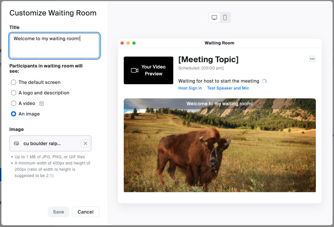Click the image file icon beside filename
334x227 pixels.
coord(17,143)
